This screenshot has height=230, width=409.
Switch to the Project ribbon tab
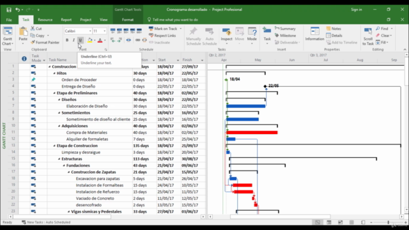[86, 20]
